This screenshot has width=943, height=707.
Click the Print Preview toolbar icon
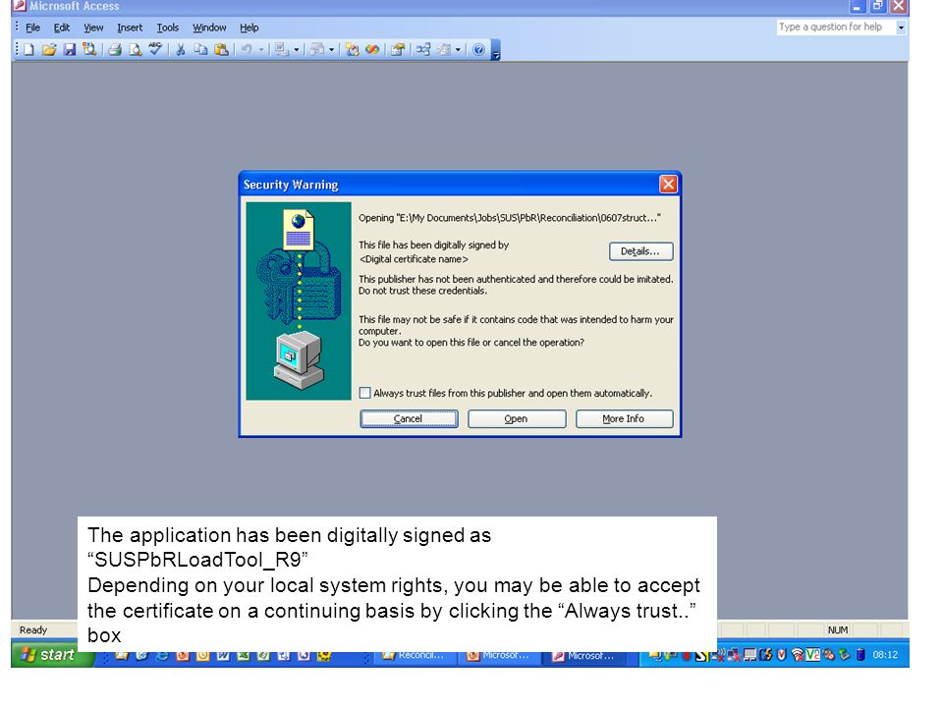(x=136, y=49)
